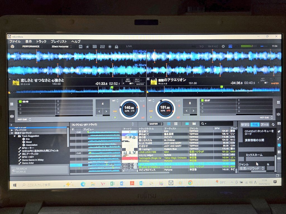Halve Deck 1 beat loop with left arrow

coord(99,111)
